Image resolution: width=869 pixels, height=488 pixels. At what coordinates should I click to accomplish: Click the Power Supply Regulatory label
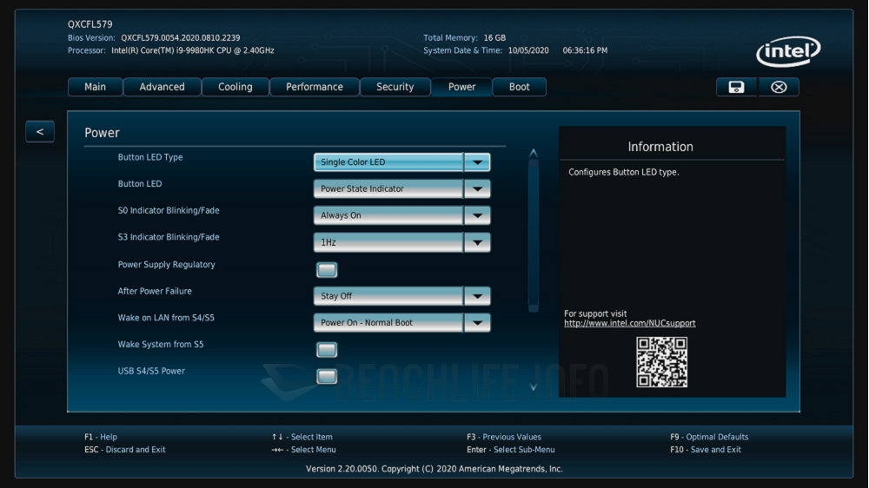pyautogui.click(x=166, y=265)
